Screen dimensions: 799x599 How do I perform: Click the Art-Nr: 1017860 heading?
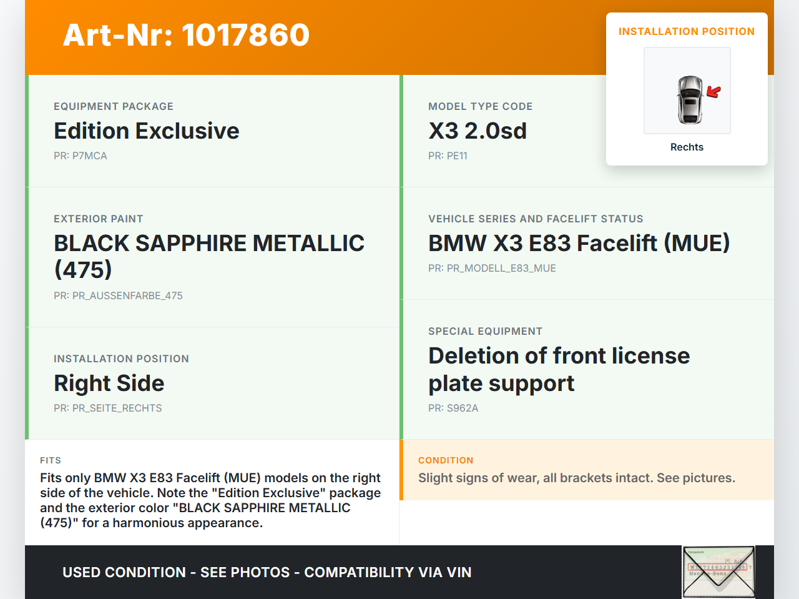point(186,35)
